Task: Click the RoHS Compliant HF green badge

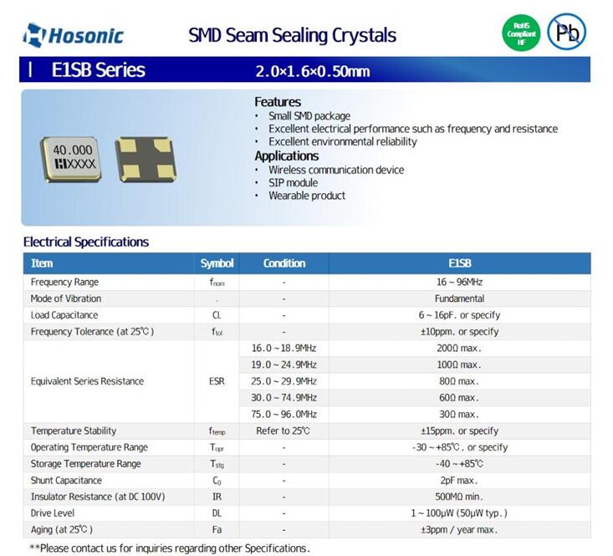Action: [x=521, y=33]
